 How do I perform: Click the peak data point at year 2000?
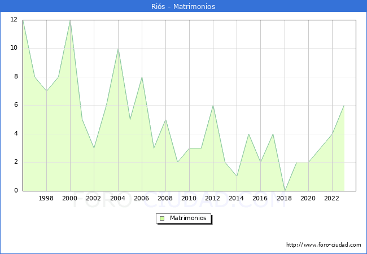tap(70, 20)
